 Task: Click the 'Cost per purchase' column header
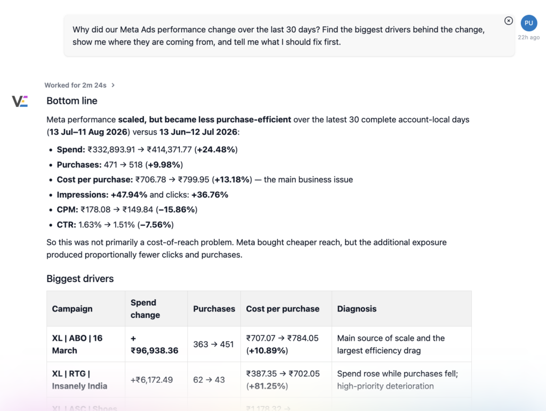point(283,309)
